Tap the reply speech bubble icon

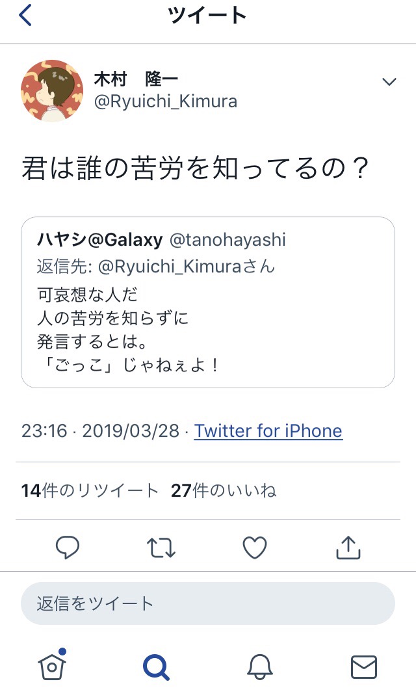[x=67, y=547]
